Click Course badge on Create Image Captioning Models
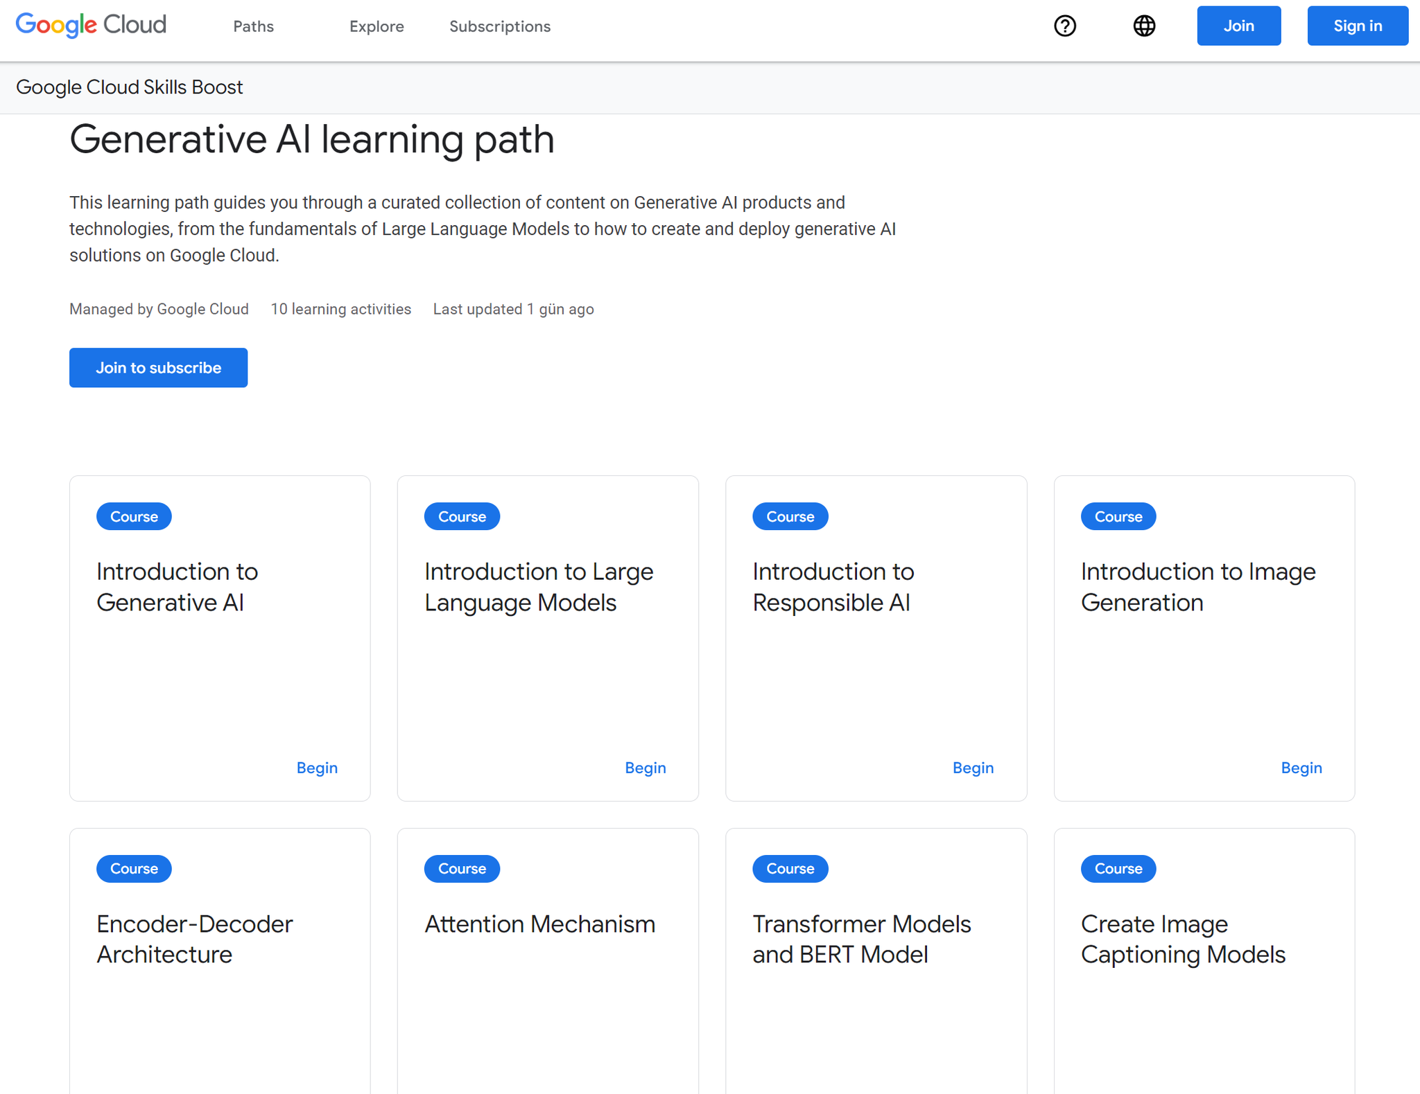 (1118, 868)
